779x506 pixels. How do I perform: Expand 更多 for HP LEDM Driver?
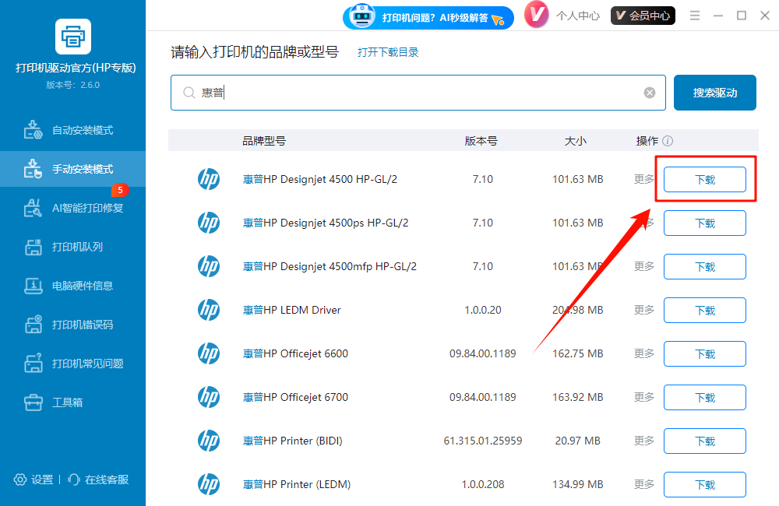pos(643,310)
